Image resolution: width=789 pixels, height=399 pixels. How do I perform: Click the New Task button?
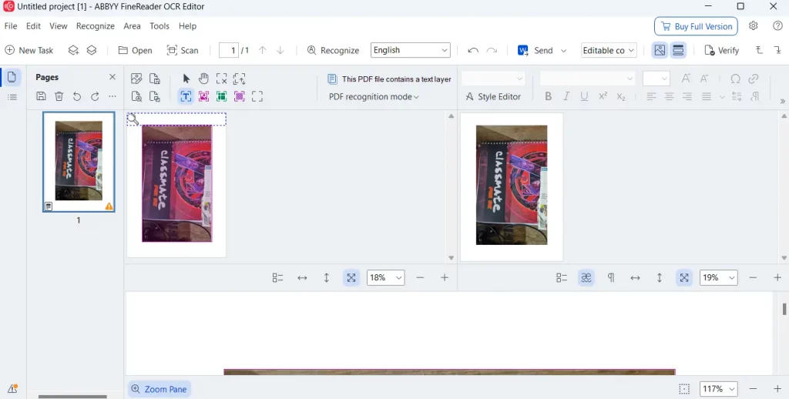[29, 50]
